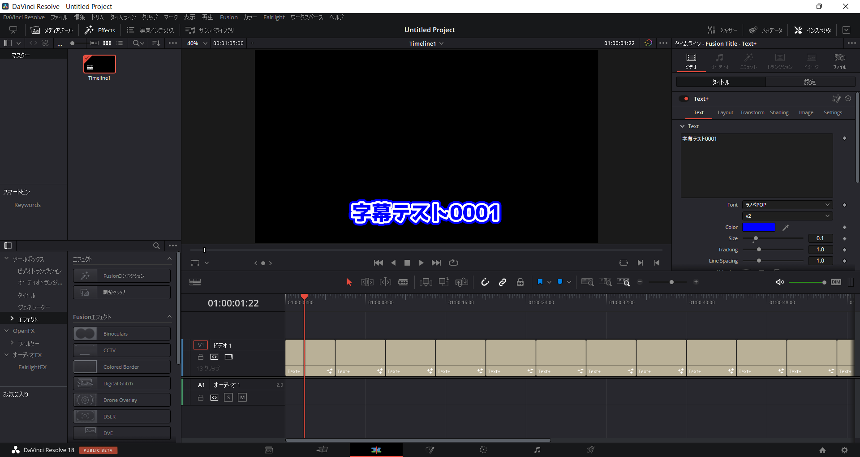This screenshot has height=457, width=860.
Task: Play the timeline in reverse
Action: click(x=393, y=263)
